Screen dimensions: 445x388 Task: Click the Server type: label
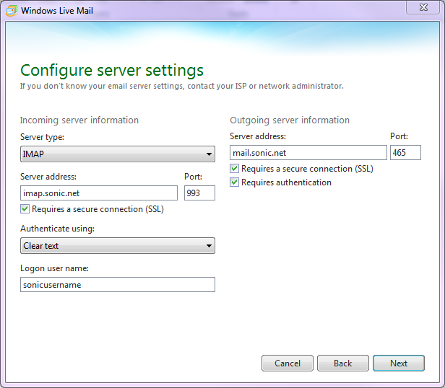(x=42, y=137)
